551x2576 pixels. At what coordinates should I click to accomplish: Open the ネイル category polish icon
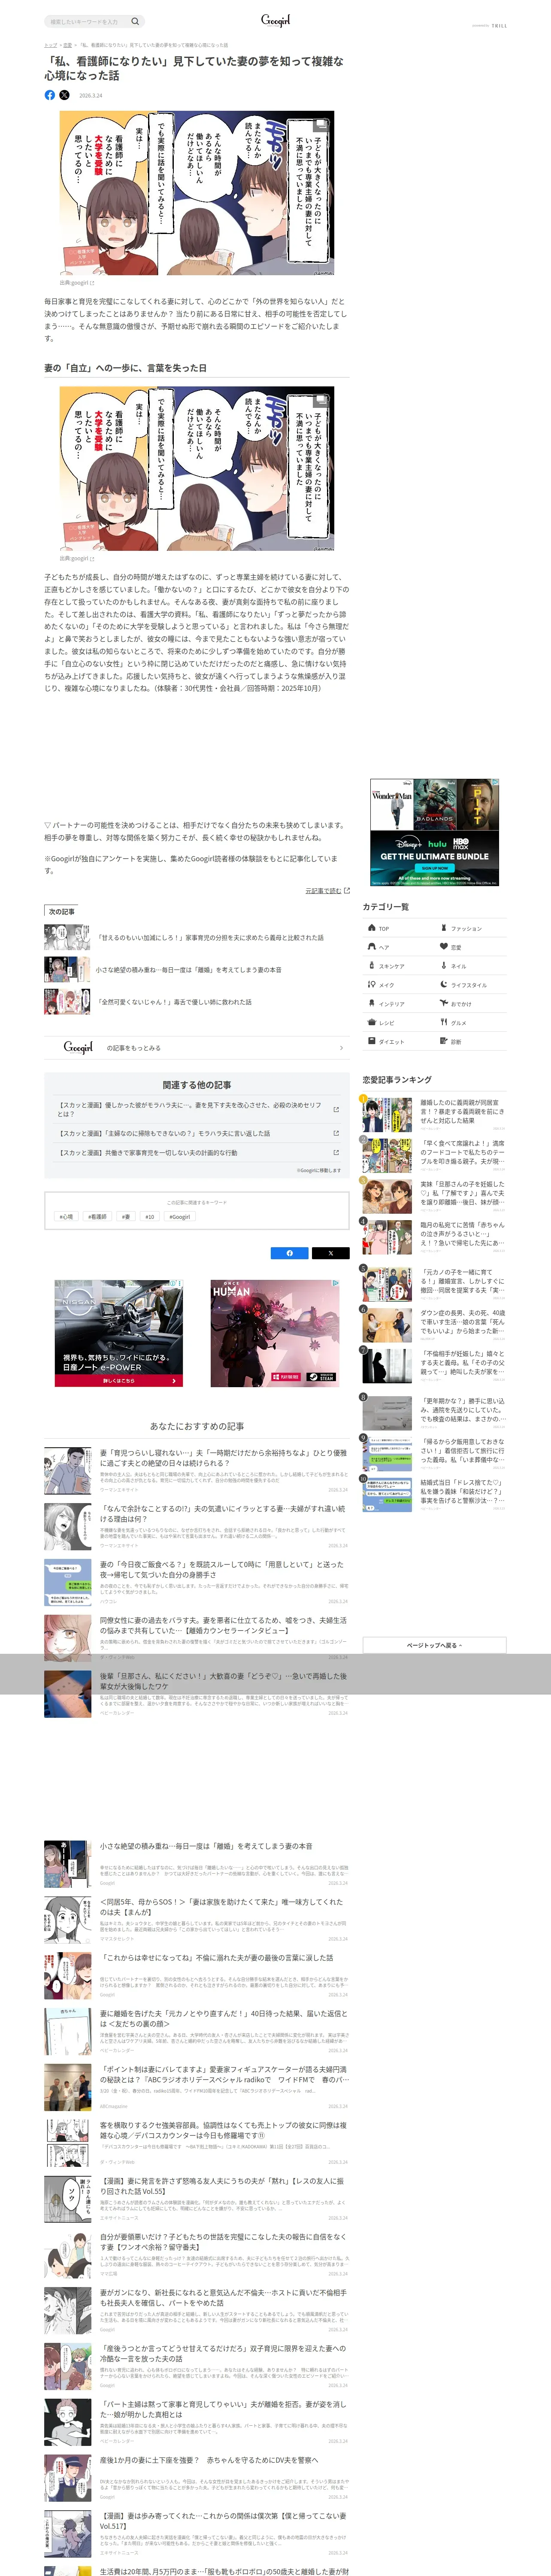click(444, 966)
